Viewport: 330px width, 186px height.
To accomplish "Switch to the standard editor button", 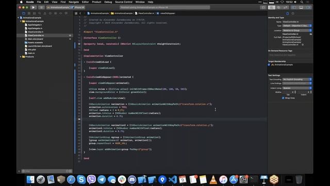I will 272,7.
